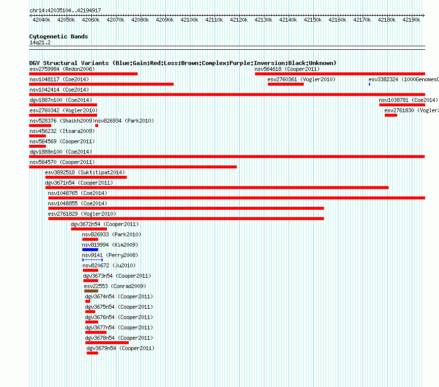Screen dimensions: 439x387
Task: Select the nsv564618 (Cooper2011) variant label
Action: 287,69
